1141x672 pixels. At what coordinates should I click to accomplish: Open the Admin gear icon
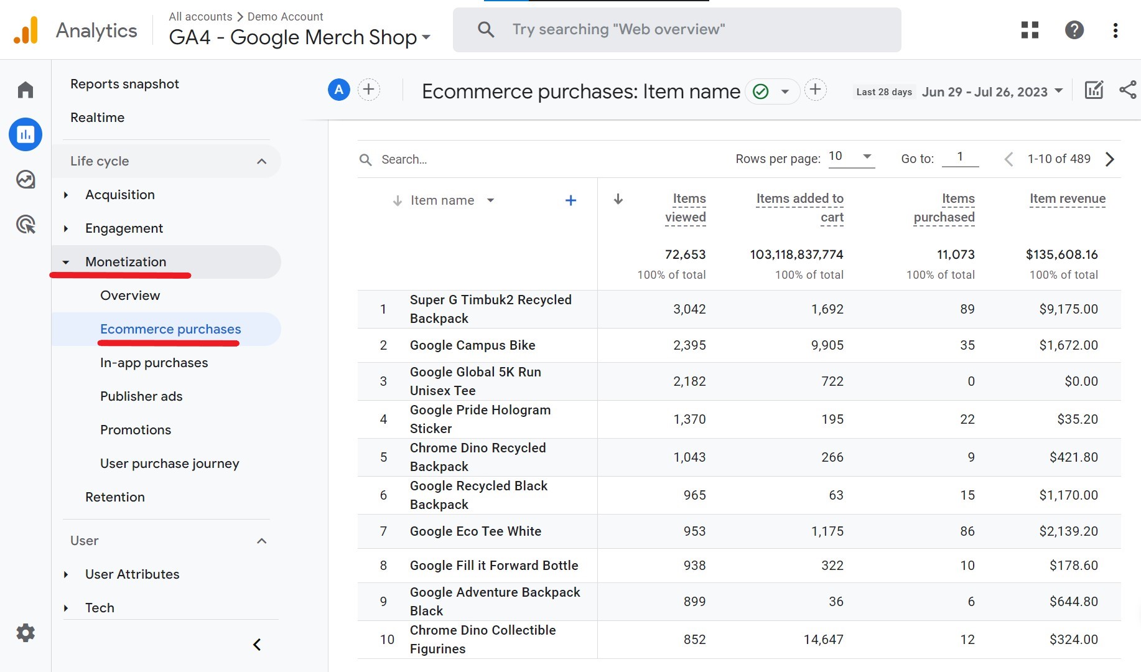26,633
